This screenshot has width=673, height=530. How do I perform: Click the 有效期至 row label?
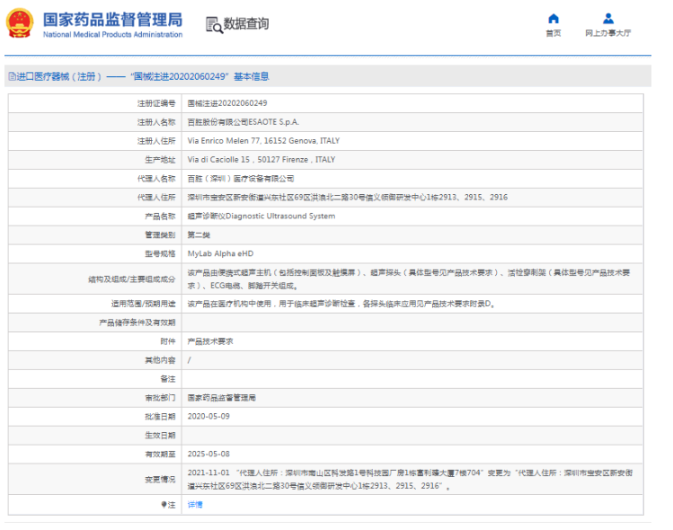pos(160,454)
